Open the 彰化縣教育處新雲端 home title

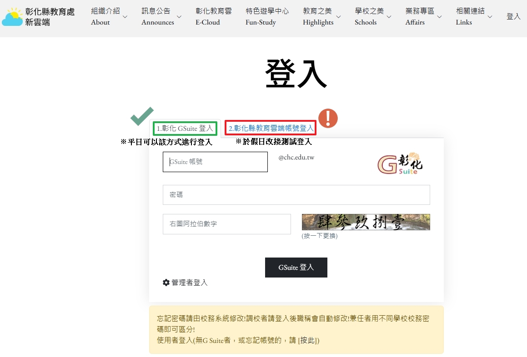coord(50,17)
